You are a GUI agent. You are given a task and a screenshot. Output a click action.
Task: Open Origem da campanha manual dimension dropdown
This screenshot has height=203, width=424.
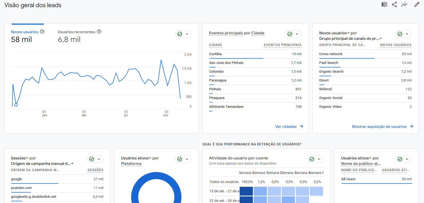[x=42, y=163]
